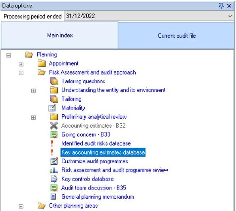Image resolution: width=236 pixels, height=211 pixels.
Task: Click the Risk Assessment open folder icon
Action: coord(42,72)
